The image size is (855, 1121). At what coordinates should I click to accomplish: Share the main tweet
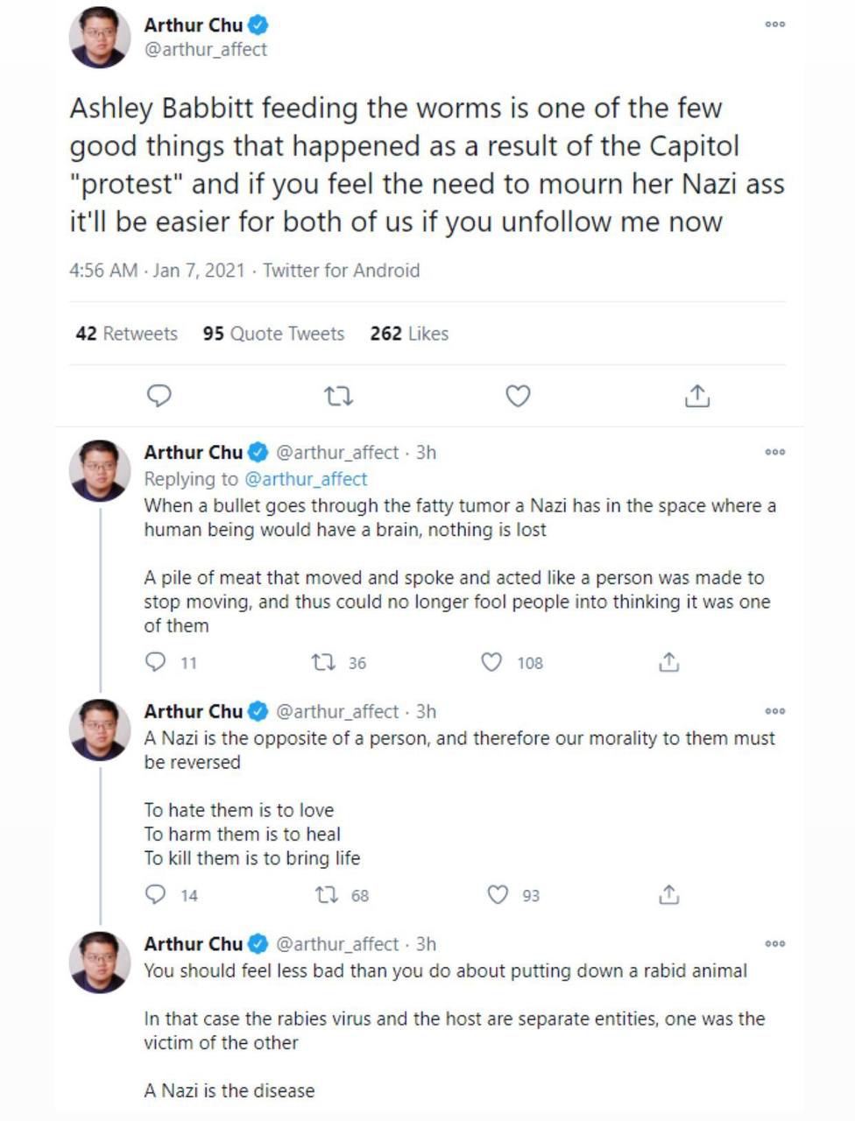[696, 397]
